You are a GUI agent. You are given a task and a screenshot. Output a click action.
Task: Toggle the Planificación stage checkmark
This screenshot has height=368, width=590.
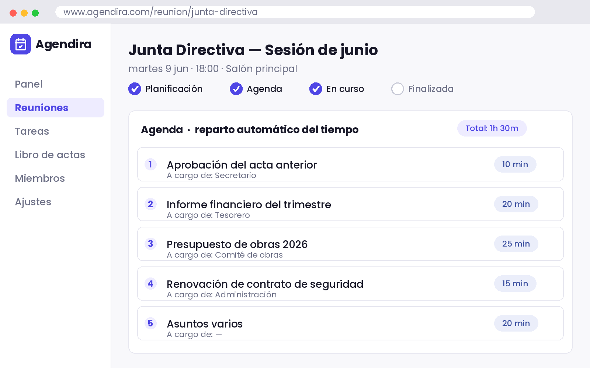tap(135, 89)
